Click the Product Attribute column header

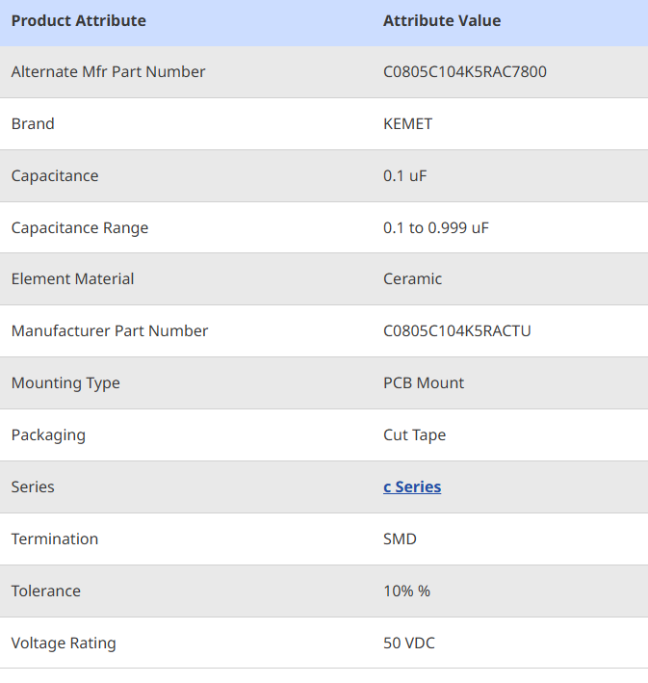[79, 20]
